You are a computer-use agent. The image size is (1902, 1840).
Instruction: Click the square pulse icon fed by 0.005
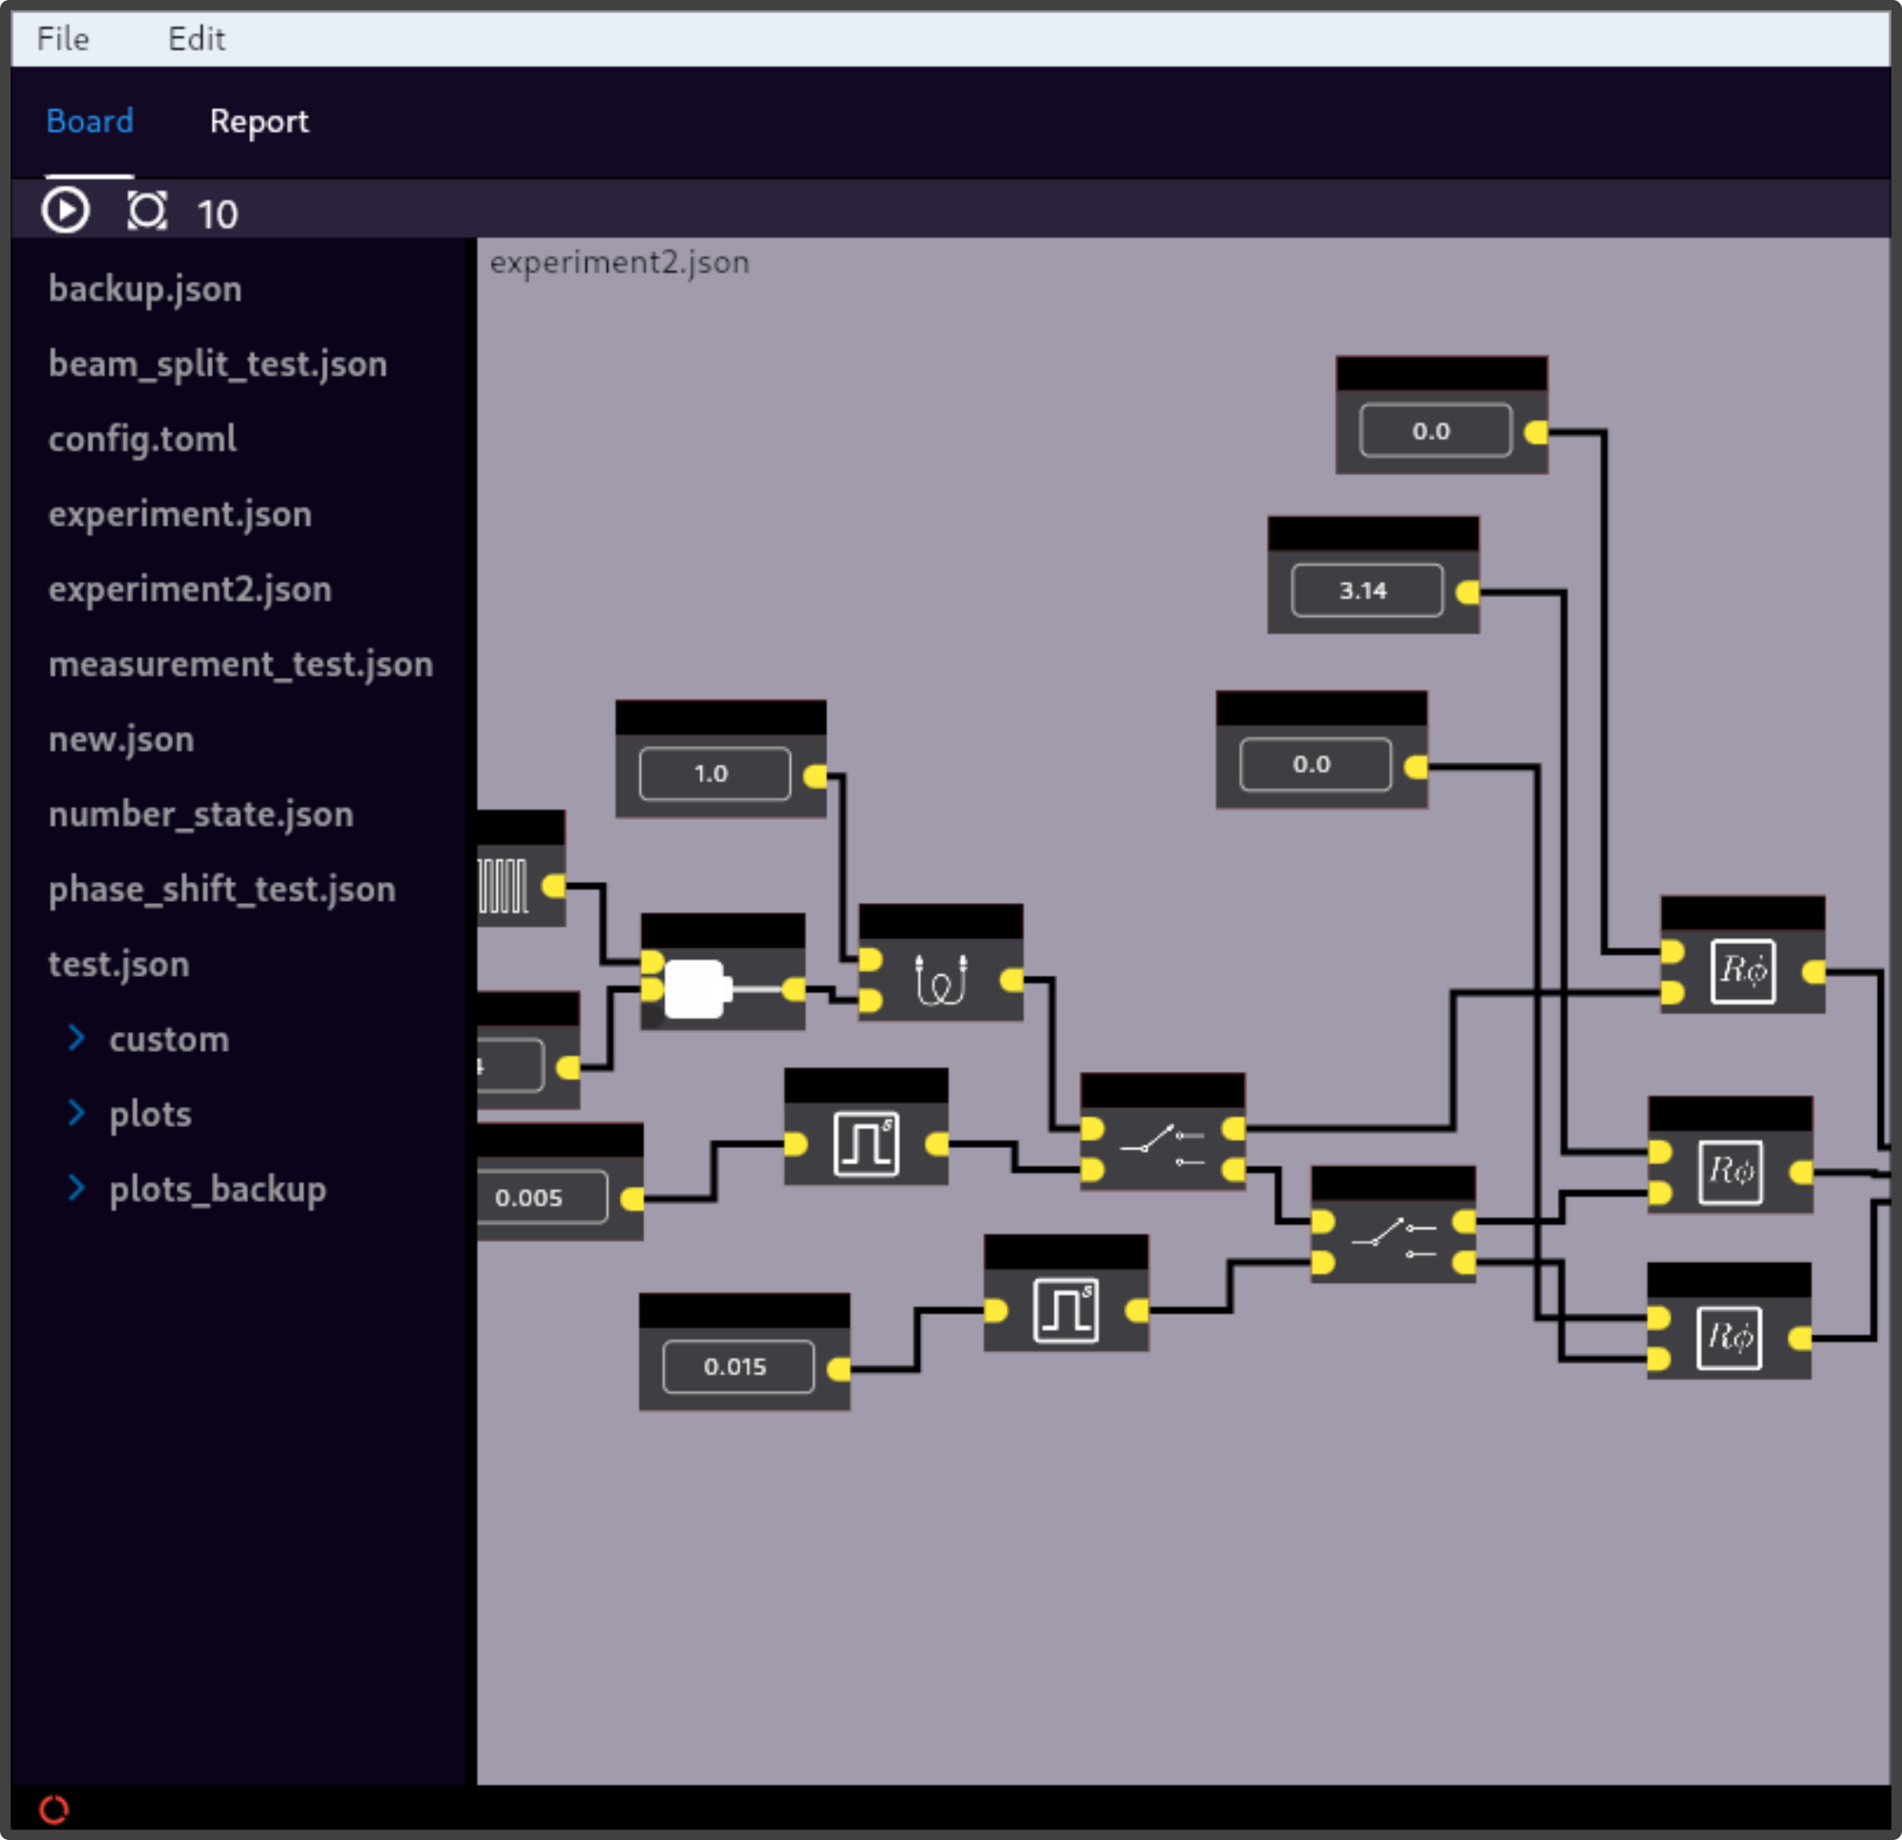click(866, 1144)
